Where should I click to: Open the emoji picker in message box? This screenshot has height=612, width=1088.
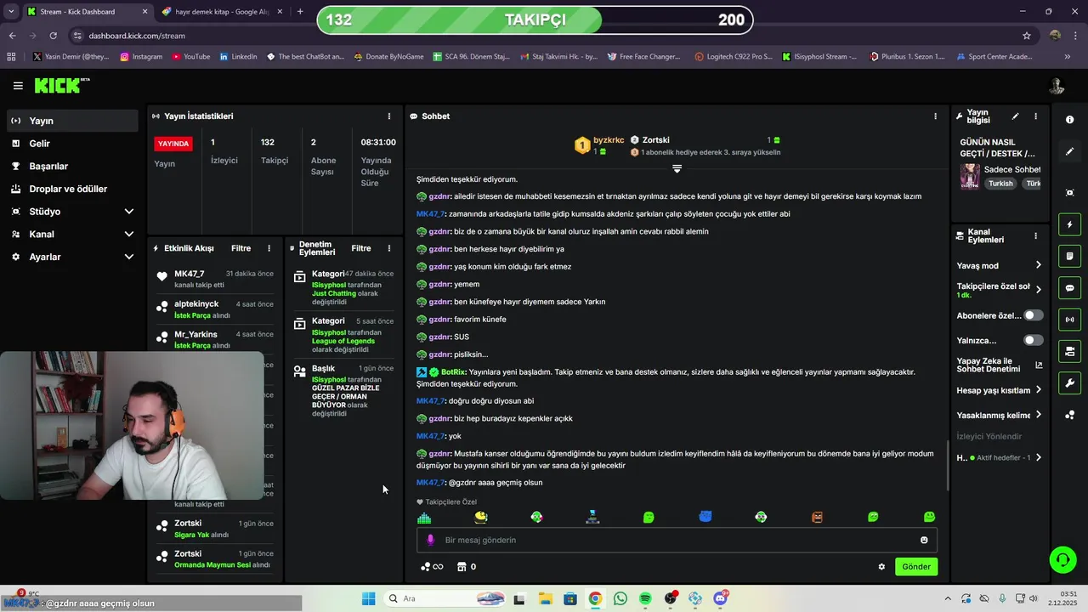924,540
